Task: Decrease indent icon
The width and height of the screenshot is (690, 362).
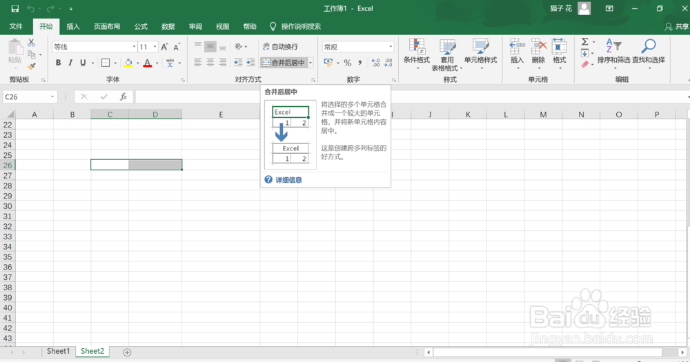Action: click(238, 63)
